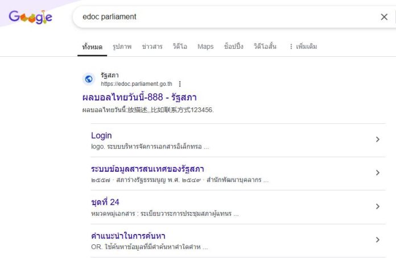This screenshot has width=396, height=258.
Task: Click the Google doodle logo
Action: 30,17
